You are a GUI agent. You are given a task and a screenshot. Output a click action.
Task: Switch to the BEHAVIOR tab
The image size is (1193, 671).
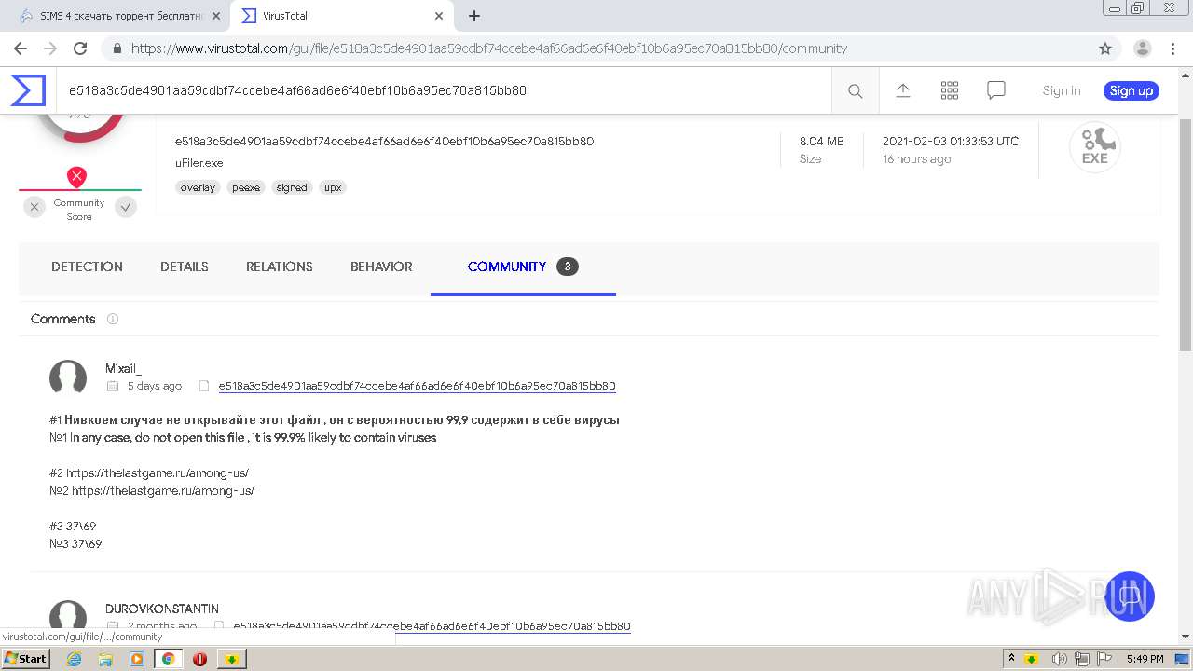[381, 267]
